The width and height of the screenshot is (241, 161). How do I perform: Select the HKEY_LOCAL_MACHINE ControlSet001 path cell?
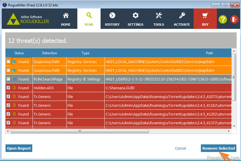[x=168, y=62]
